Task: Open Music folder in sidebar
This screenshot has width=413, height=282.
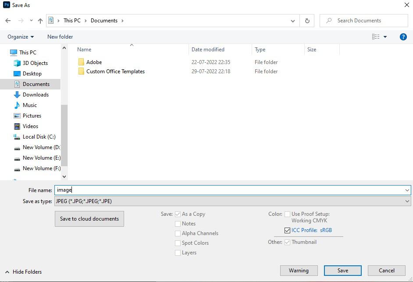Action: pos(25,105)
